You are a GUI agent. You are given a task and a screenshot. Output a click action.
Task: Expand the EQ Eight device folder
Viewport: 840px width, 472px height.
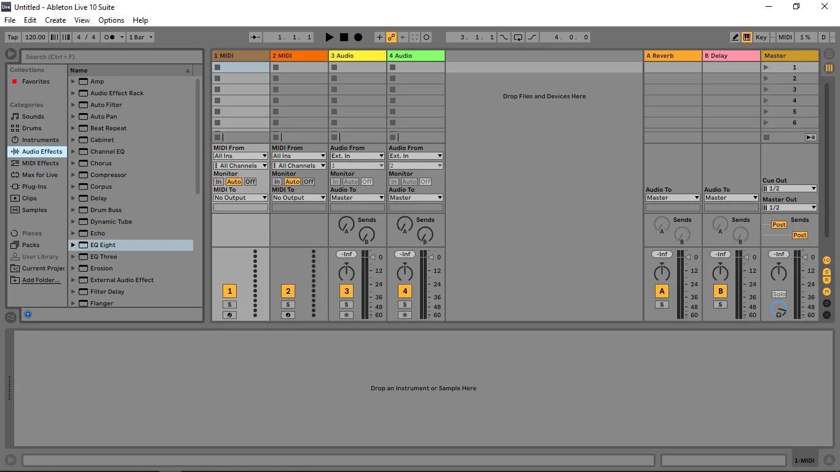tap(73, 245)
